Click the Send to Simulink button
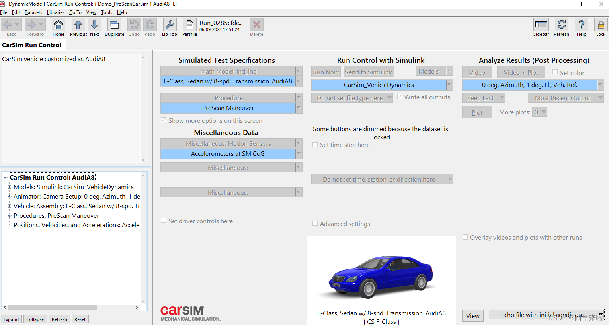The height and width of the screenshot is (325, 609). pyautogui.click(x=369, y=72)
